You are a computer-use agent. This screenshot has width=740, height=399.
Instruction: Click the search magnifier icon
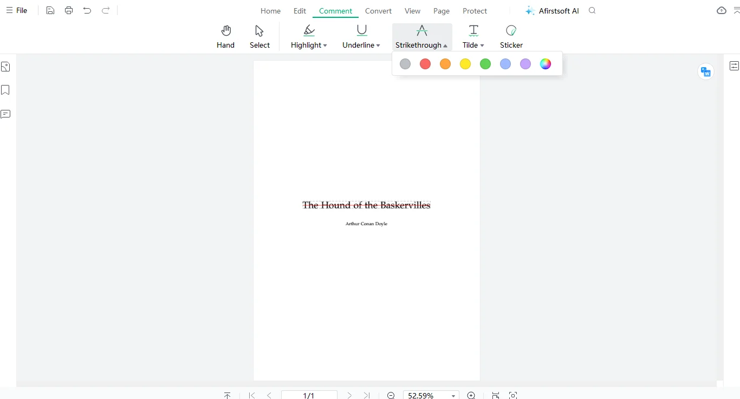(x=592, y=10)
